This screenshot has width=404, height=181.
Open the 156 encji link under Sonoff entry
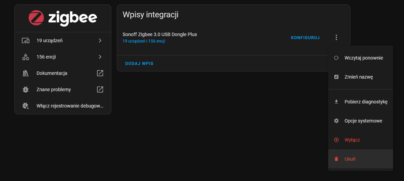157,41
